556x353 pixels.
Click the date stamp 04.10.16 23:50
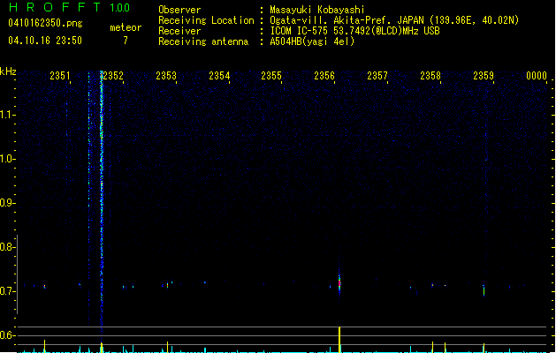coord(45,41)
